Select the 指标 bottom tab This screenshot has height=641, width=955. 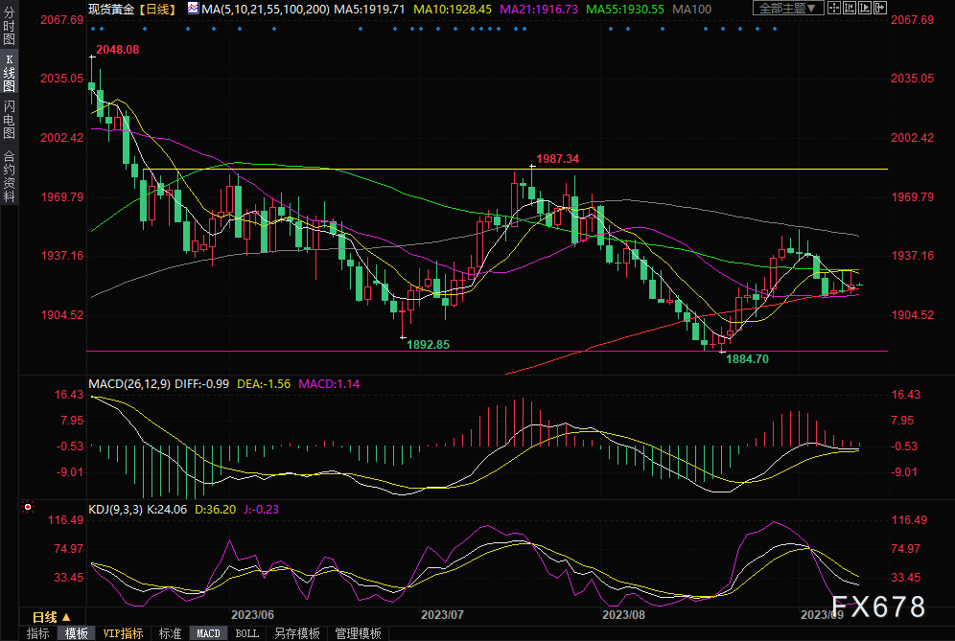pyautogui.click(x=37, y=633)
